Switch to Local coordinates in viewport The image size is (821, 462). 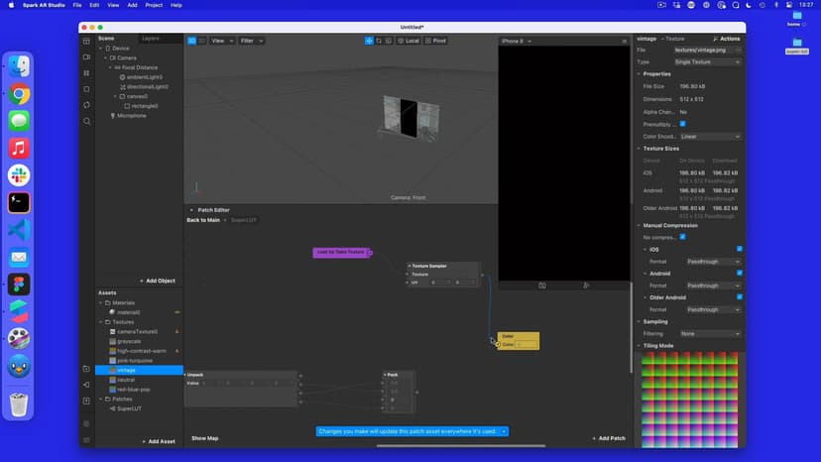[x=409, y=41]
